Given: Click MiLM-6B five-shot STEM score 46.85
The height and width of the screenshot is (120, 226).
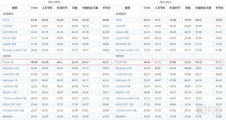Looking at the screenshot, I should point(147,62).
